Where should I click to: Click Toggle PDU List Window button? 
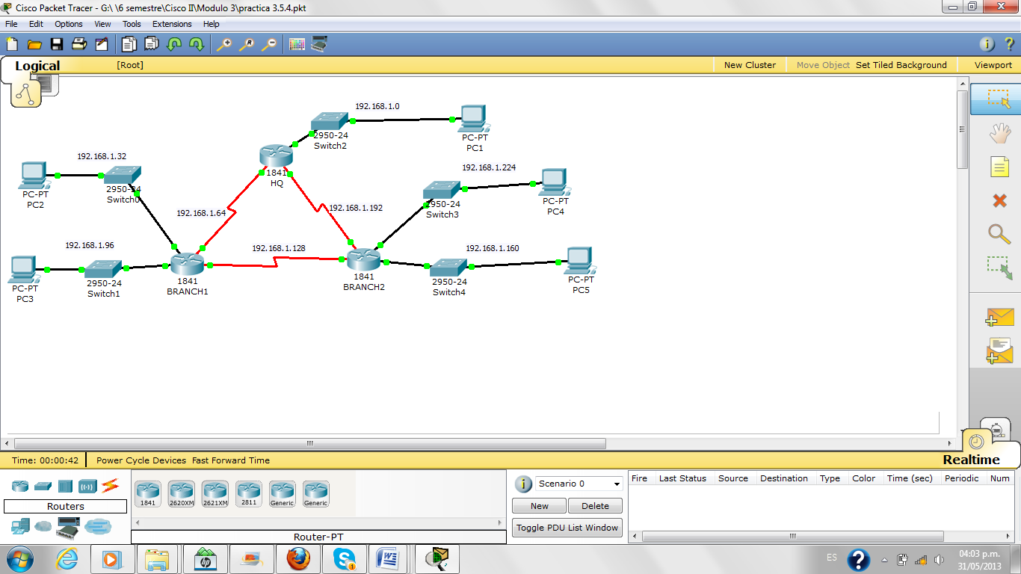[567, 528]
